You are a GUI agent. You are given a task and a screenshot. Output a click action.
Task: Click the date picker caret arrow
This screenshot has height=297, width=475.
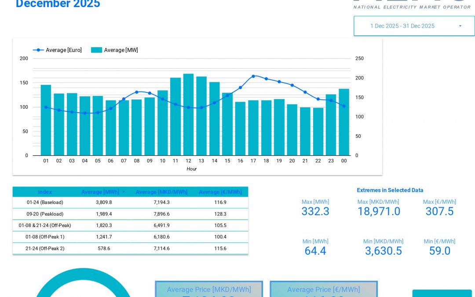[x=460, y=26]
